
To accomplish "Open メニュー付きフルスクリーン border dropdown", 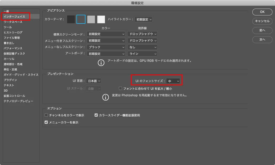I will (x=142, y=41).
